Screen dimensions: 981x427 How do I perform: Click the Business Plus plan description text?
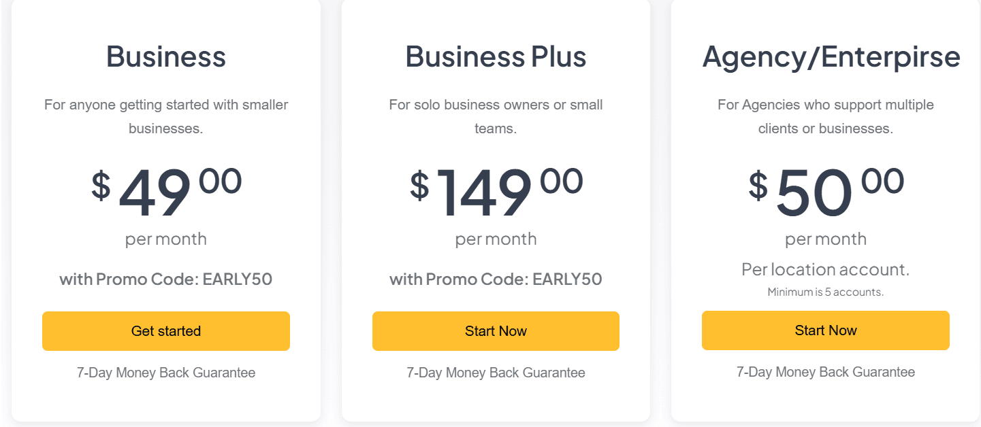click(x=496, y=116)
